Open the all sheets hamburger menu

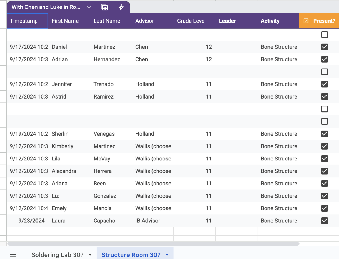(13, 255)
